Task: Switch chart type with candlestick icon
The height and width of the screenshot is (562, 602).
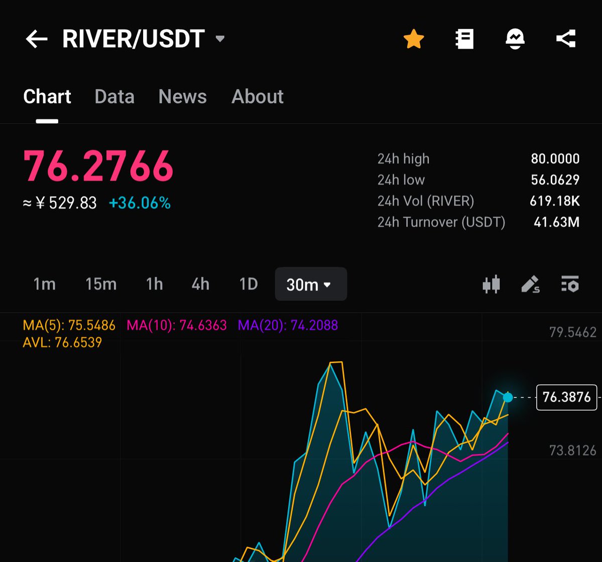Action: click(x=491, y=285)
